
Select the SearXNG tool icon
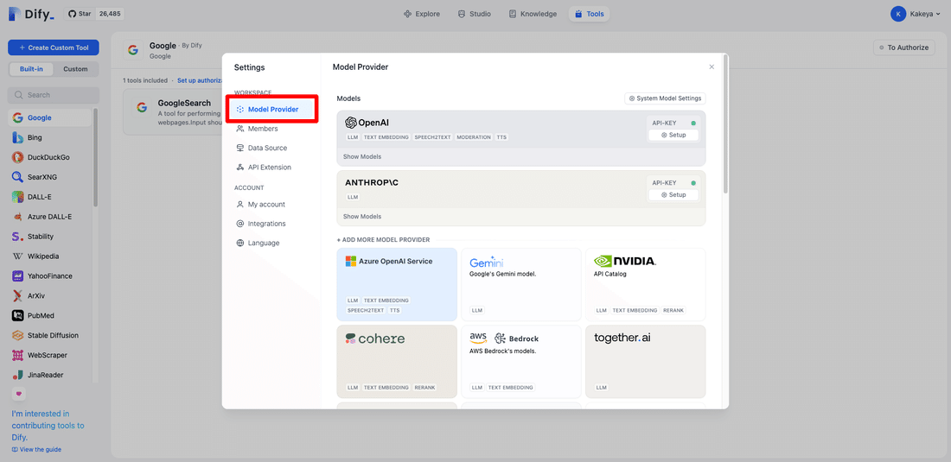[x=17, y=177]
